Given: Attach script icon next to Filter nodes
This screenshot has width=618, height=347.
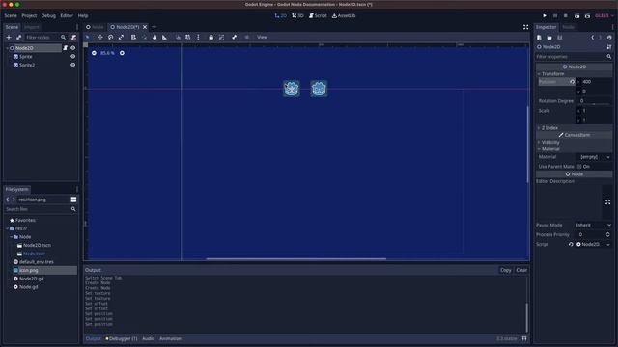Looking at the screenshot, I should tap(73, 38).
